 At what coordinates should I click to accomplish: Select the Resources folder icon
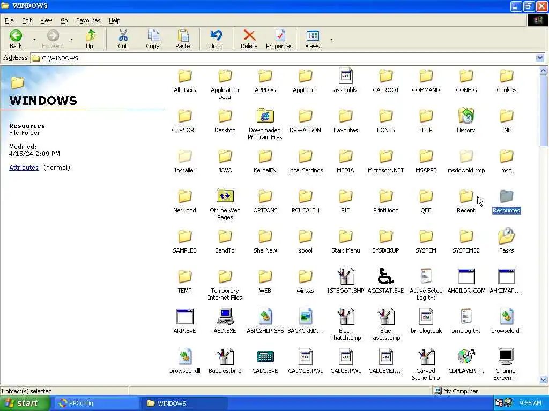coord(506,196)
